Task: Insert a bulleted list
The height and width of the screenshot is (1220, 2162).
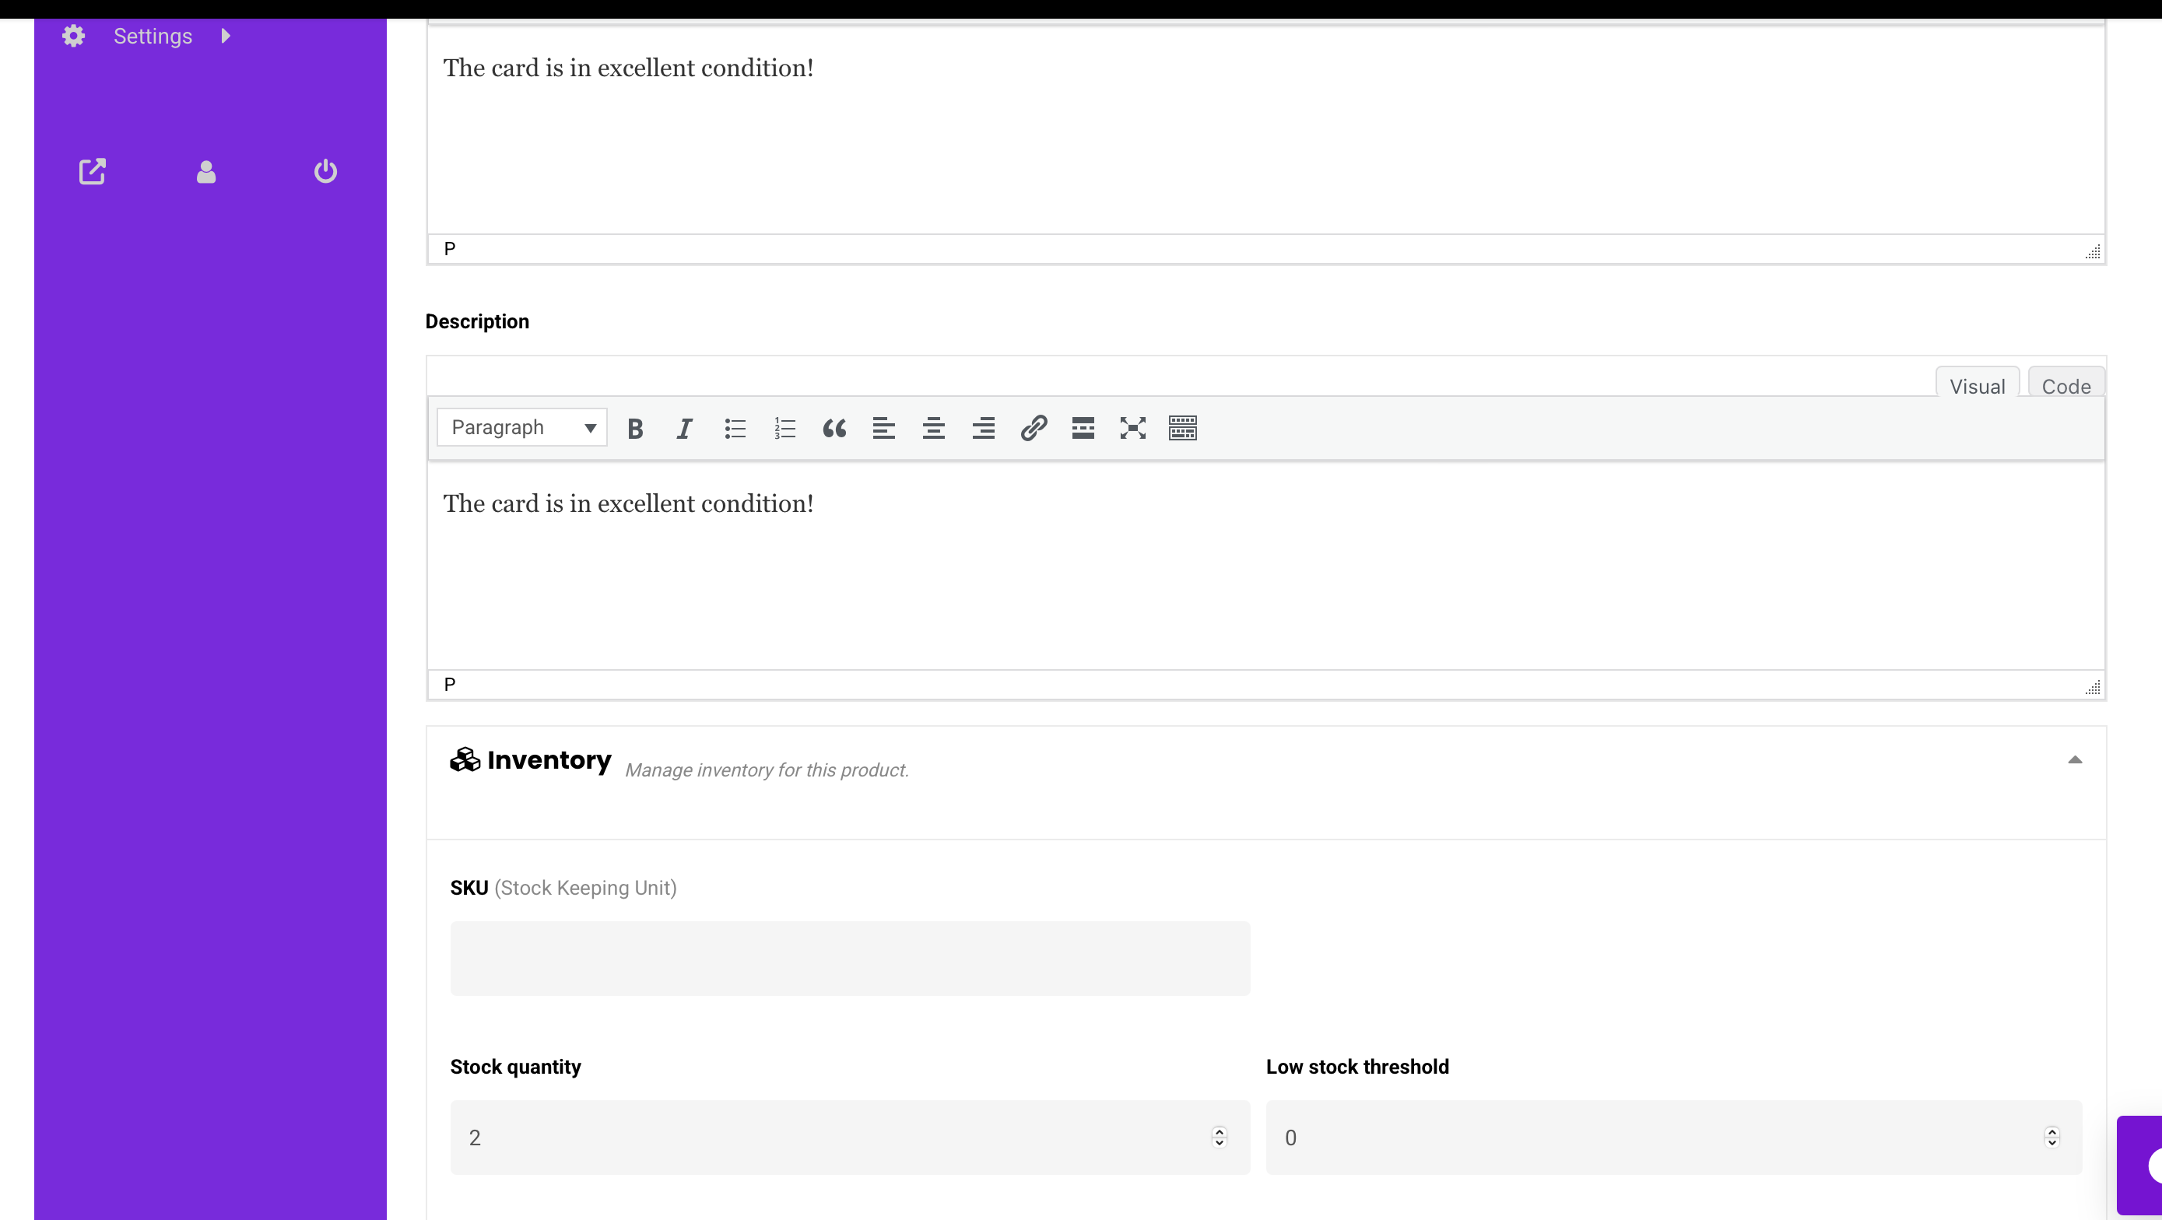Action: [735, 429]
